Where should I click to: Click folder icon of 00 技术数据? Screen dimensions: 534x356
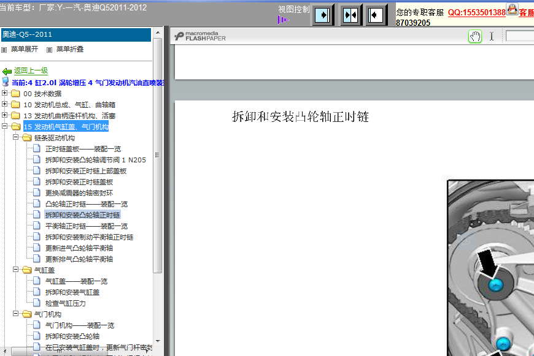point(15,94)
